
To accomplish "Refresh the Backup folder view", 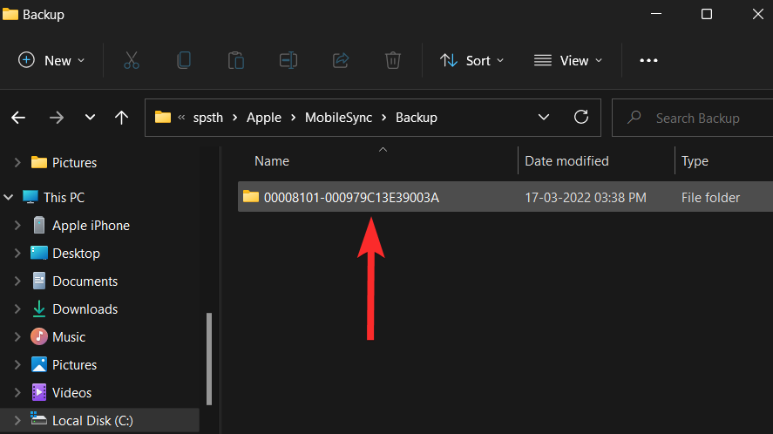I will (581, 118).
